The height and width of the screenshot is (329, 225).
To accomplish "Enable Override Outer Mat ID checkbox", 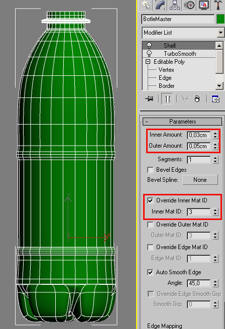I will (x=150, y=225).
